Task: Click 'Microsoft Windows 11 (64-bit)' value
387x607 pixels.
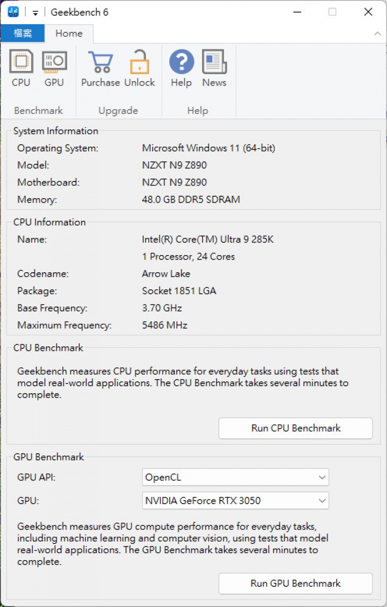Action: (x=209, y=148)
